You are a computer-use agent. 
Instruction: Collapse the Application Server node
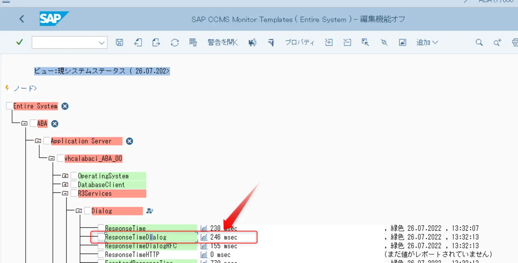point(38,141)
